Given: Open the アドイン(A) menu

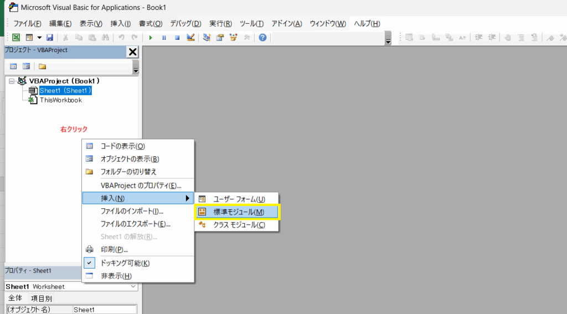Looking at the screenshot, I should click(287, 24).
